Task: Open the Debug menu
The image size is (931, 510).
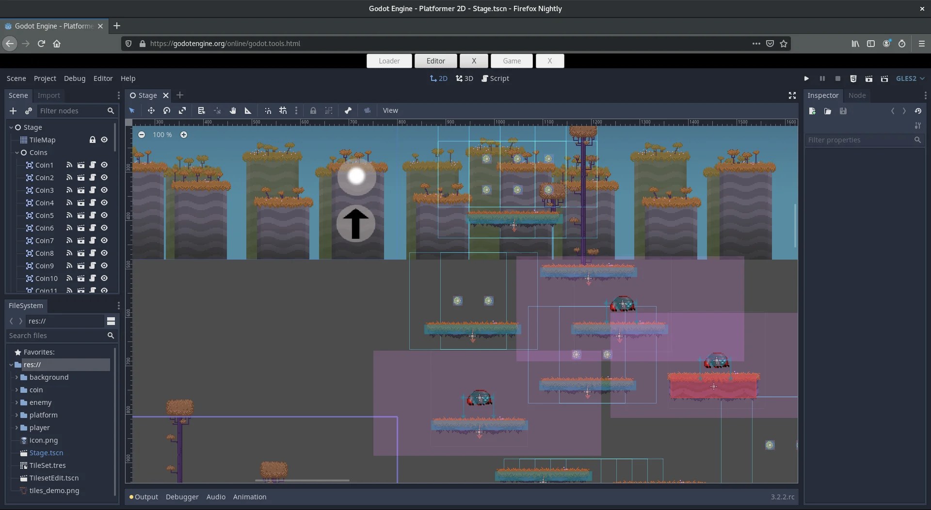Action: click(74, 78)
